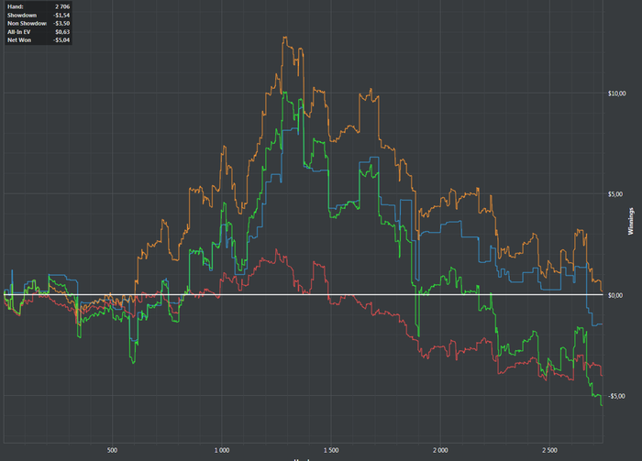
Task: Select the 'All-In EV' row label
Action: [x=19, y=32]
